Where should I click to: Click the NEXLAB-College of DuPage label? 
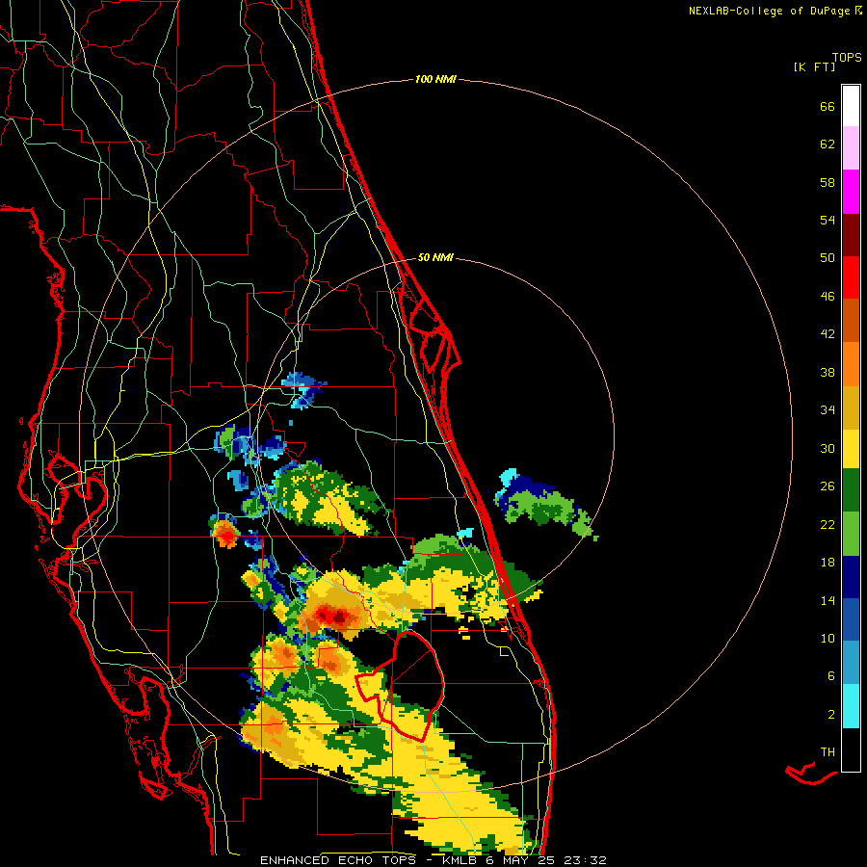[775, 11]
